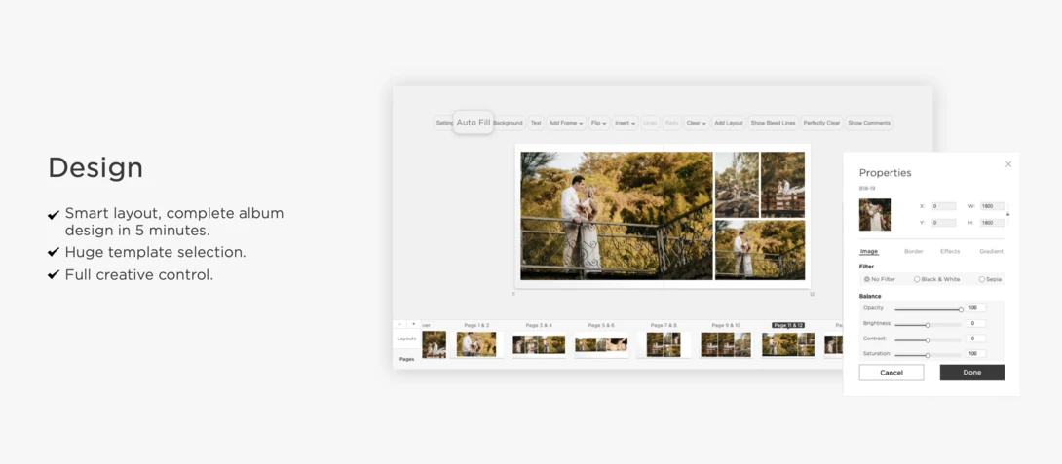
Task: Switch to the Border tab
Action: pos(913,252)
